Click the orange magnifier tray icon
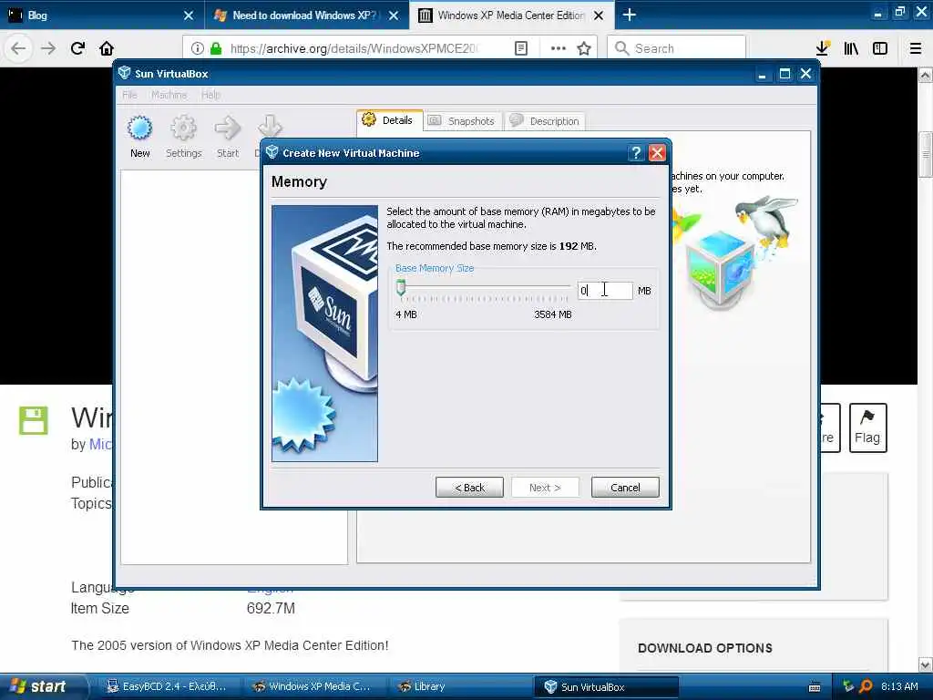This screenshot has height=700, width=933. point(866,686)
